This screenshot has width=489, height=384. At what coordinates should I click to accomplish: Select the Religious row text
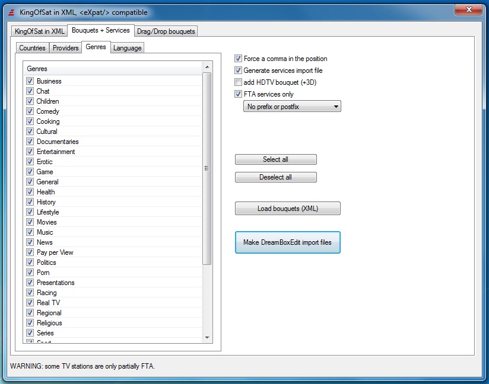pos(49,322)
